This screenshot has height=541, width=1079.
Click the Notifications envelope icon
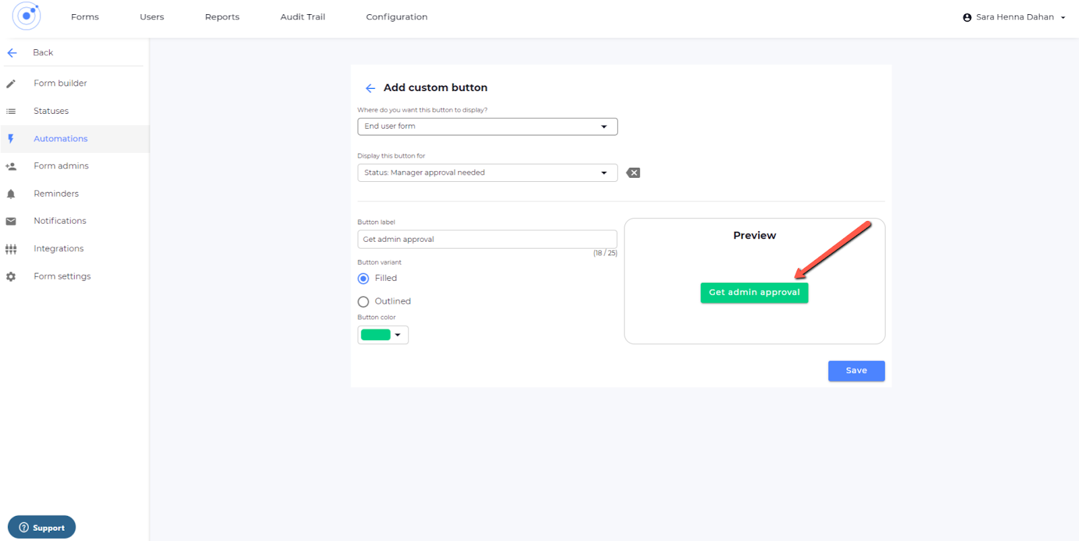point(11,221)
